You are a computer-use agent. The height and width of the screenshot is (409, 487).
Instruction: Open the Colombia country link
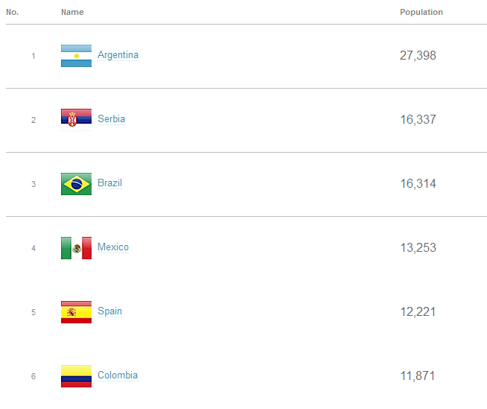pyautogui.click(x=118, y=375)
